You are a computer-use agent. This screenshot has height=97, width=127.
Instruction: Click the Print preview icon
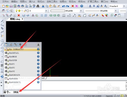[x=26, y=6]
